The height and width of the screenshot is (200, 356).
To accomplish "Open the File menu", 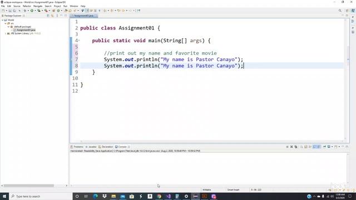I will click(3, 6).
